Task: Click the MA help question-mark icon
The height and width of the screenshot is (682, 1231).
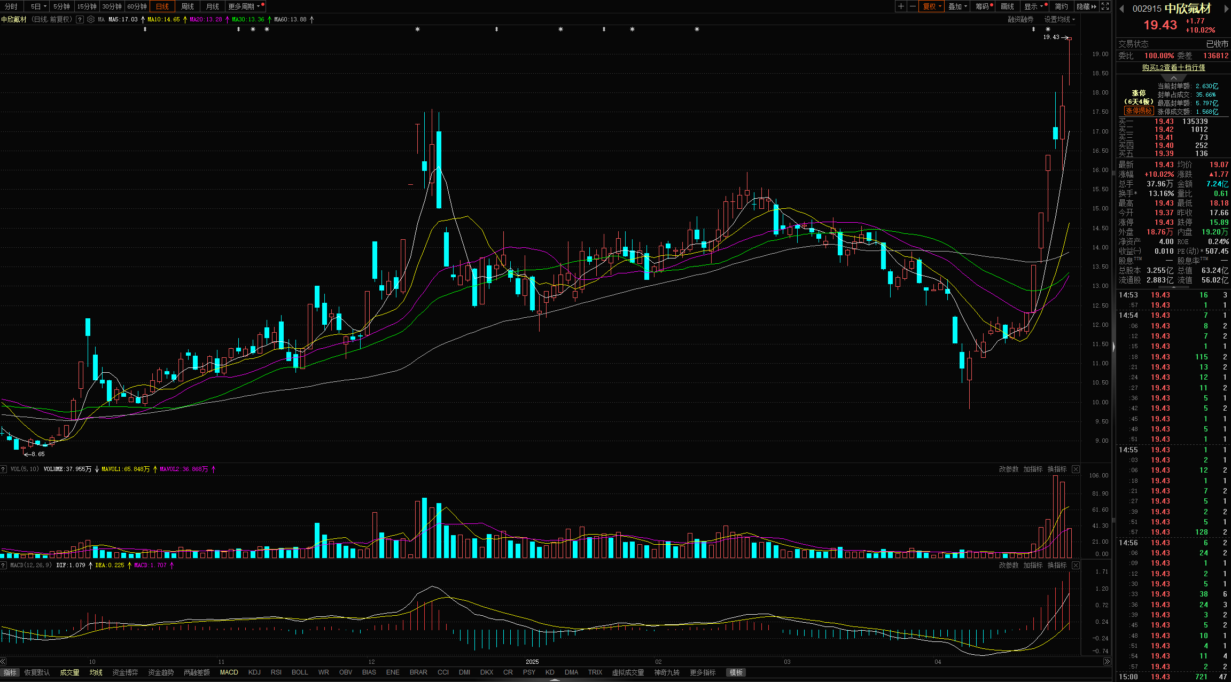Action: coord(80,19)
